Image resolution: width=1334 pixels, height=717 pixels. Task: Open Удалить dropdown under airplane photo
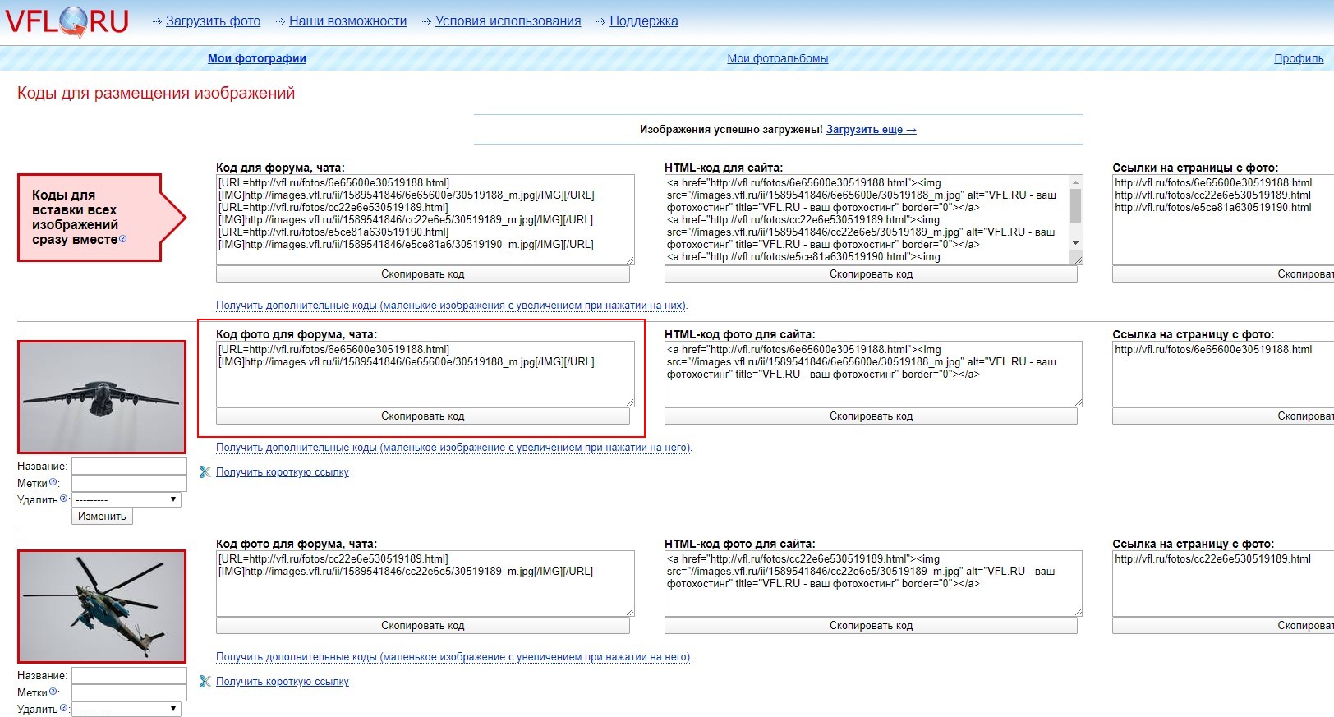pyautogui.click(x=126, y=499)
